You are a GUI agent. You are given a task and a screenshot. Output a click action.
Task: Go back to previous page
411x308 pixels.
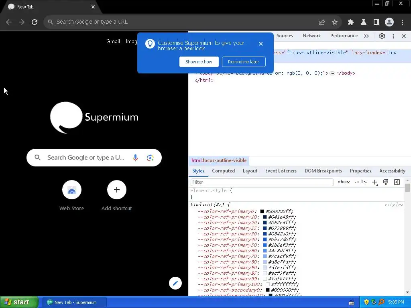tap(9, 22)
